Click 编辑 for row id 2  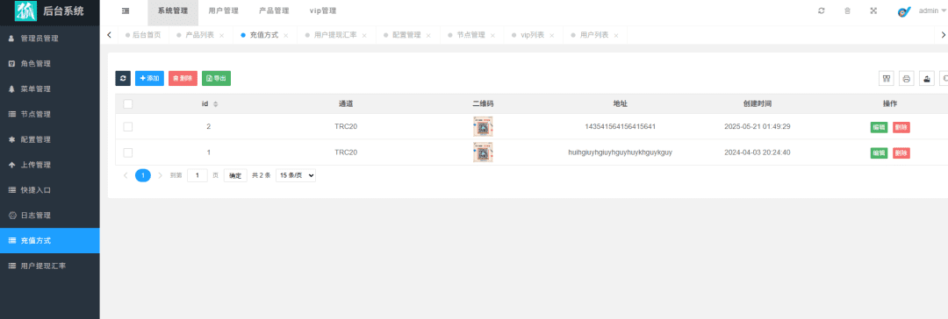pos(879,127)
